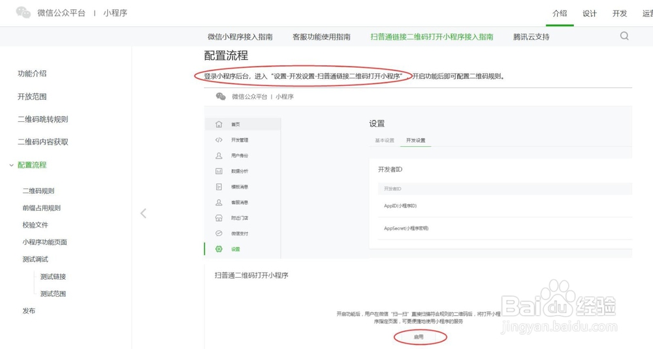Click 扫普通二维码打开小程序 section title

click(x=251, y=275)
